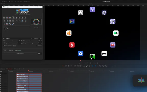Click the blue Flag icon
The image size is (147, 92).
[93, 66]
